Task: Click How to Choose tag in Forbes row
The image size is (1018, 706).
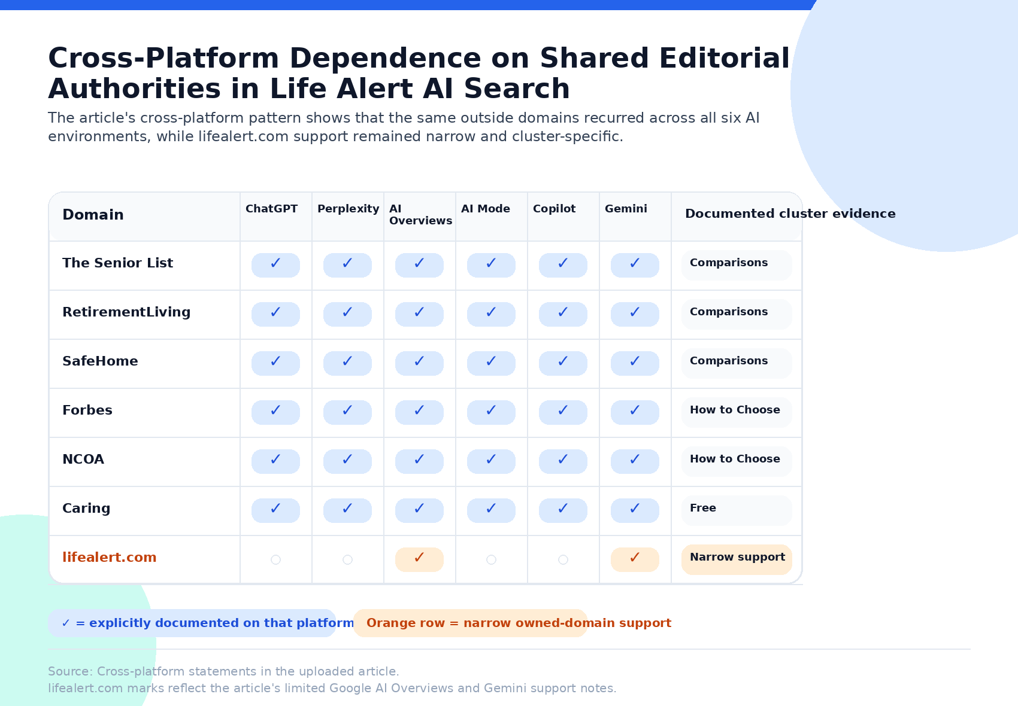Action: coord(737,412)
